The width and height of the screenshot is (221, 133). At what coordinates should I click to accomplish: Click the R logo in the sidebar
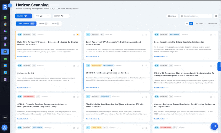pyautogui.click(x=5, y=7)
